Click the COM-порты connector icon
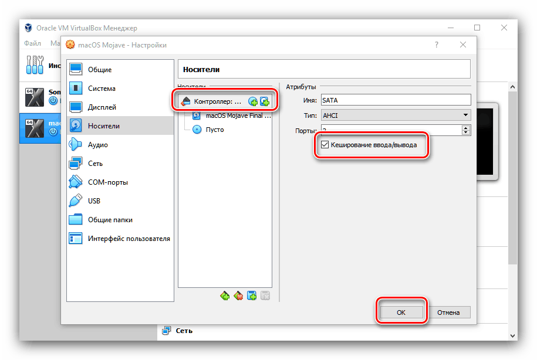 [x=76, y=182]
